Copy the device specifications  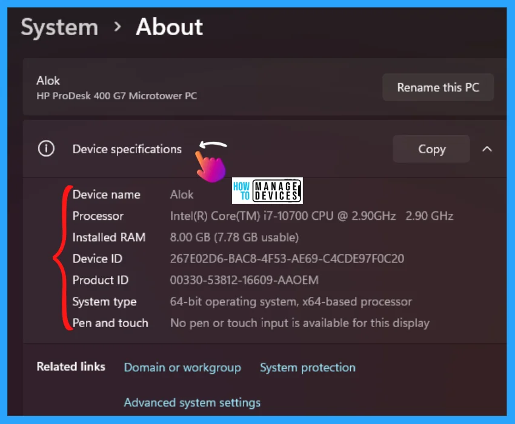point(431,149)
